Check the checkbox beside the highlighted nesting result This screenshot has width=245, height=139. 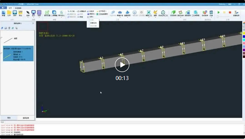[2, 53]
